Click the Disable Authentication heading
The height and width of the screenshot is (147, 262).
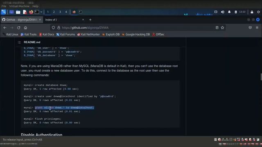pos(41,134)
